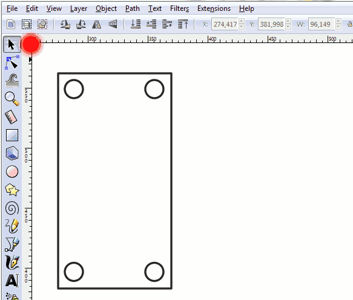Screen dimensions: 353x300
Task: Select the Spiral tool
Action: [12, 208]
